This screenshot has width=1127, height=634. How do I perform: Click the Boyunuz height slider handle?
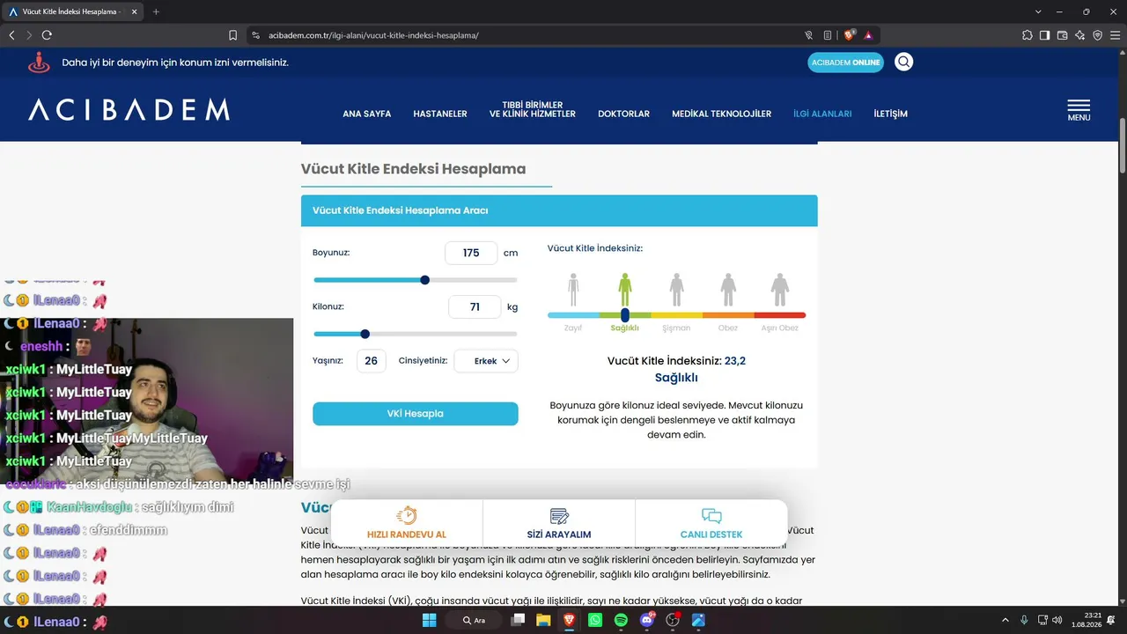tap(425, 280)
